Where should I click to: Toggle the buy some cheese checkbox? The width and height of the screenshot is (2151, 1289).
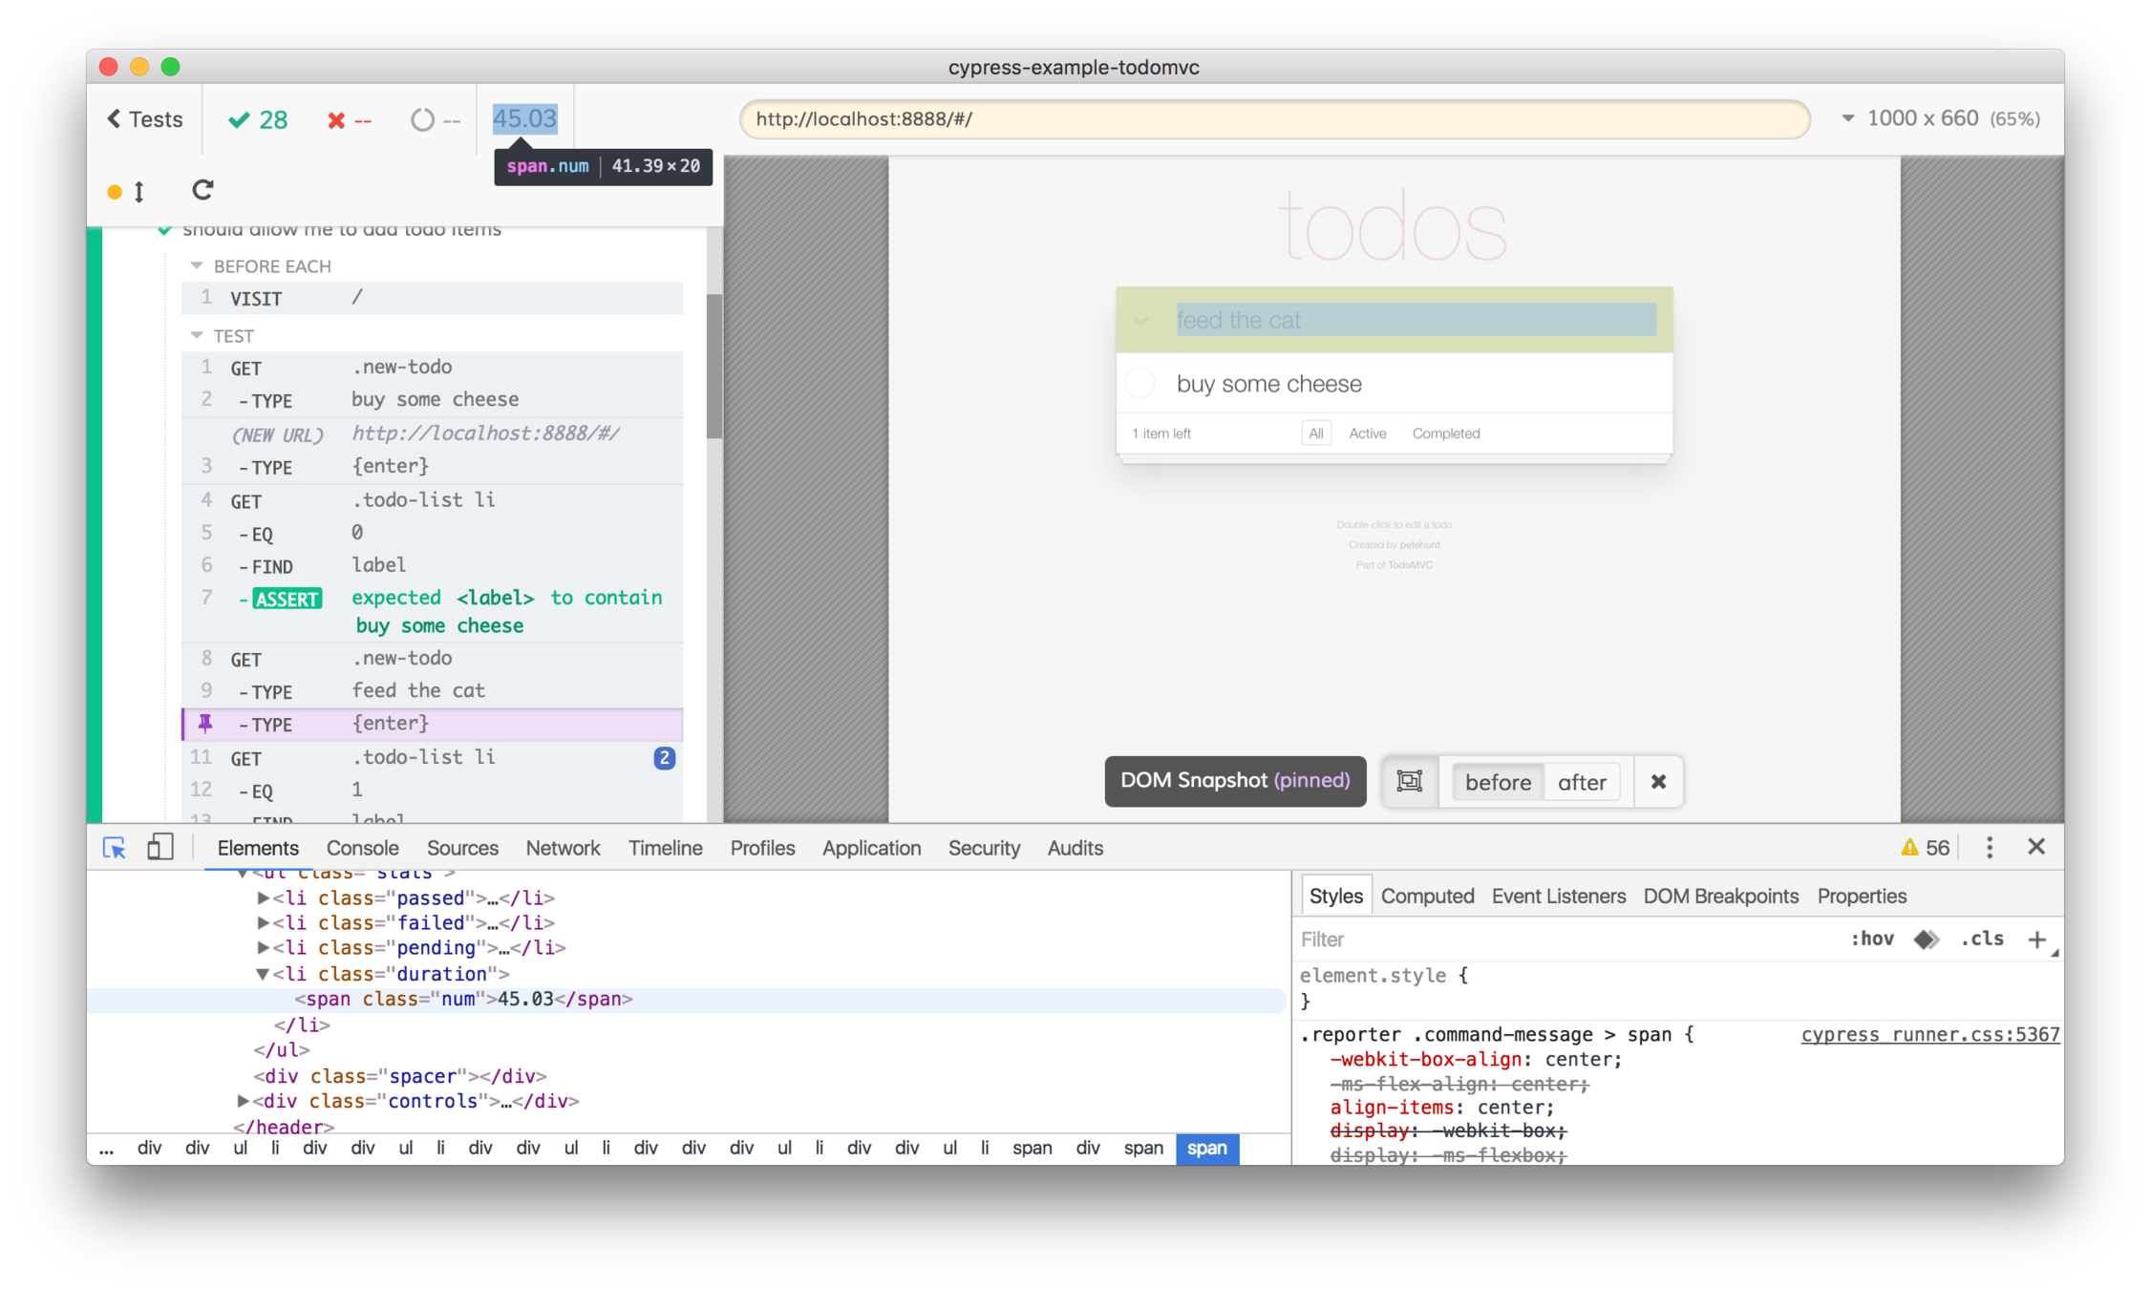click(x=1140, y=384)
